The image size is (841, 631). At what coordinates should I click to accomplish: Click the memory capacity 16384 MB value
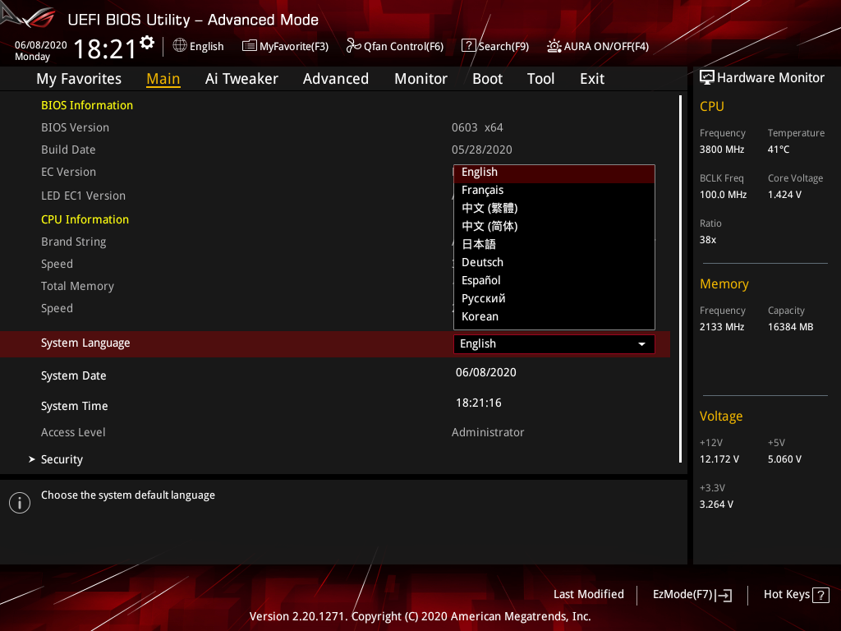coord(790,327)
